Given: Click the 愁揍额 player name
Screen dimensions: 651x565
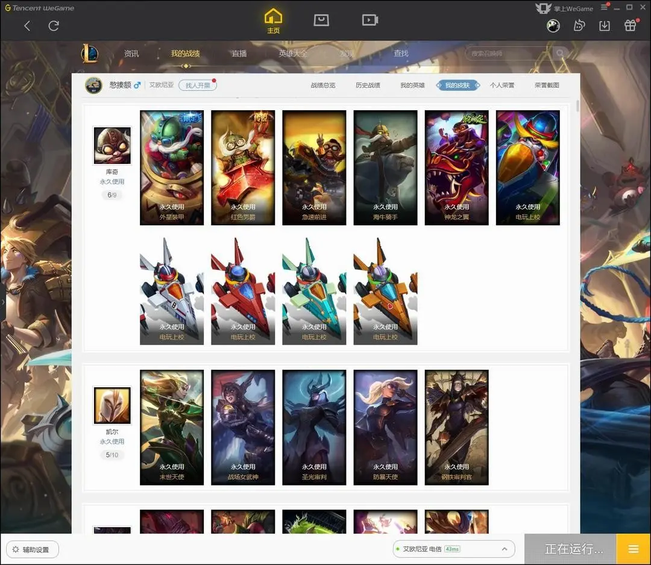Looking at the screenshot, I should 120,85.
